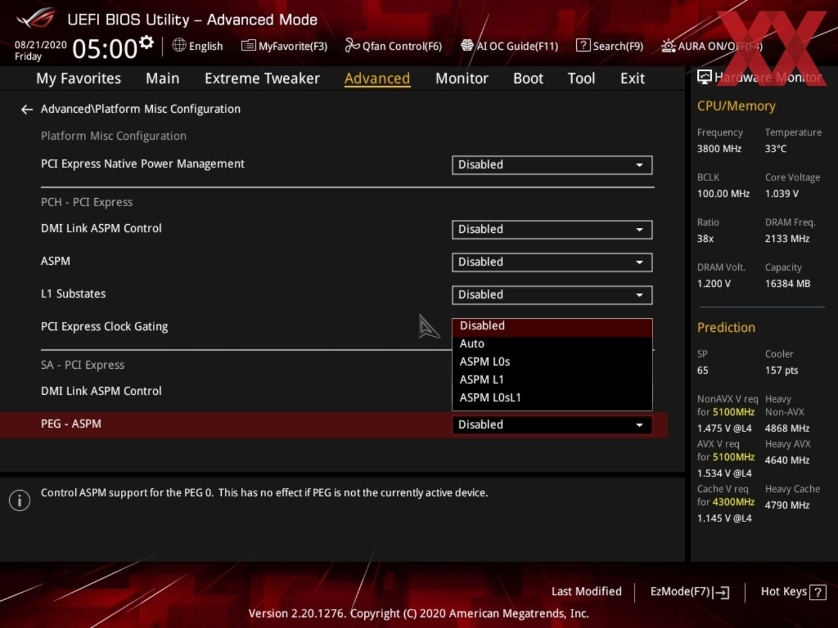Click the back arrow beside Advanced\Platform Misc Configuration

(x=26, y=110)
